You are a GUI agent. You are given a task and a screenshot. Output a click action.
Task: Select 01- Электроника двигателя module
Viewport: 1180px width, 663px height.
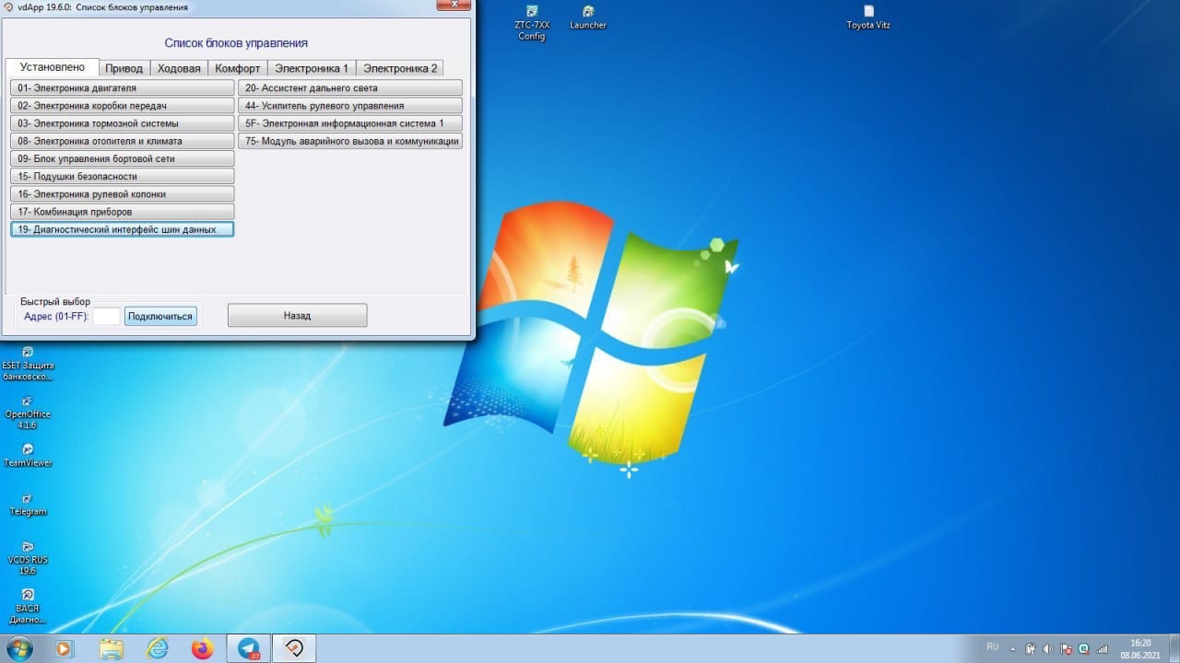pyautogui.click(x=123, y=88)
